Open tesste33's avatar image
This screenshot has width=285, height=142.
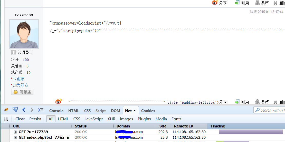click(24, 34)
